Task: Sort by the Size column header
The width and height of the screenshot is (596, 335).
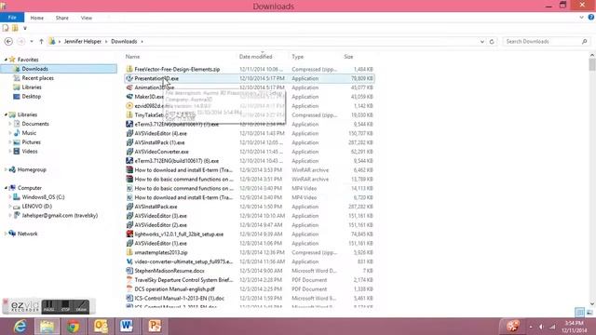Action: click(348, 57)
